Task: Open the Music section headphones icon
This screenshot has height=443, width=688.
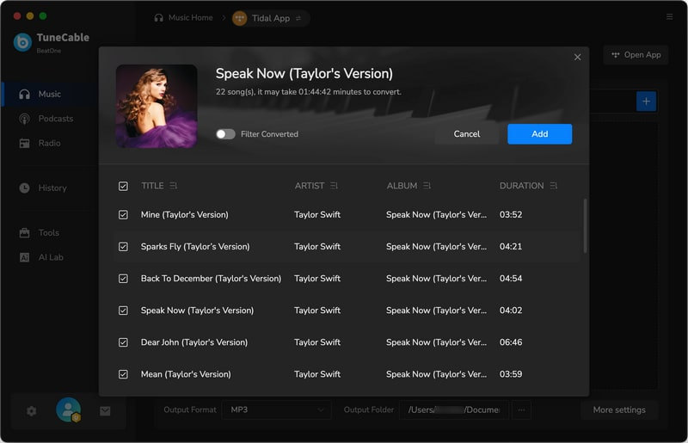Action: coord(25,94)
